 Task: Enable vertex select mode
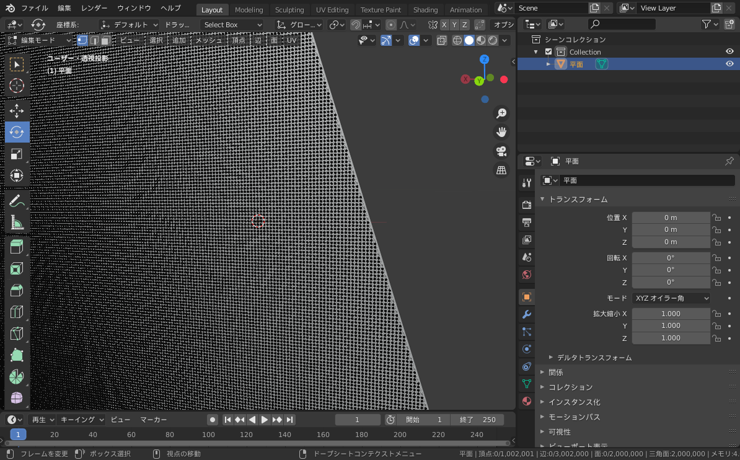click(82, 40)
